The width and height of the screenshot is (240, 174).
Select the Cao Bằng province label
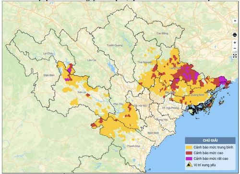point(162,33)
